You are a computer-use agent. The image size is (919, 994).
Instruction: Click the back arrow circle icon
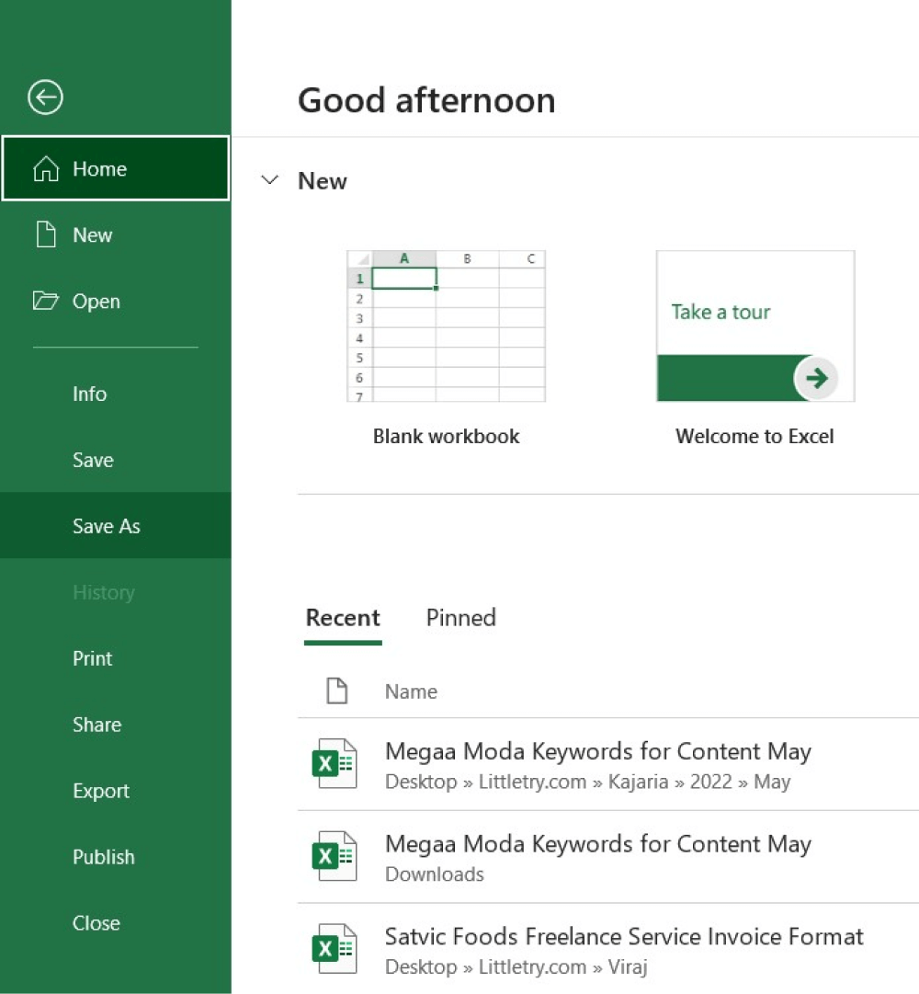click(x=45, y=97)
